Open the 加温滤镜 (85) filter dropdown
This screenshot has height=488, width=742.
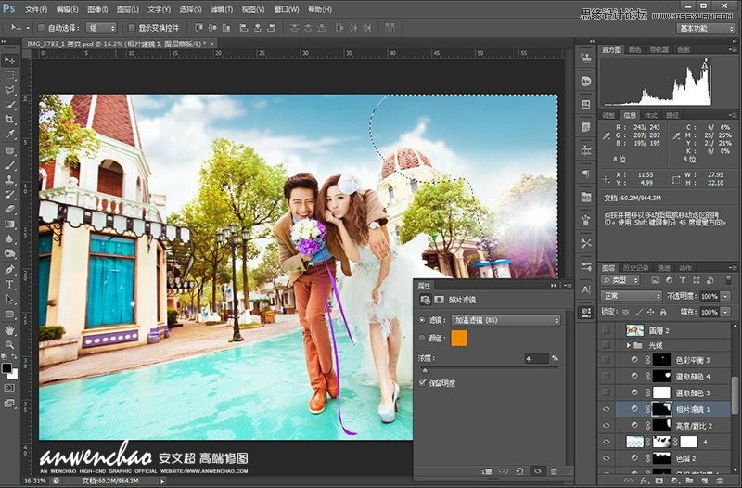click(505, 320)
